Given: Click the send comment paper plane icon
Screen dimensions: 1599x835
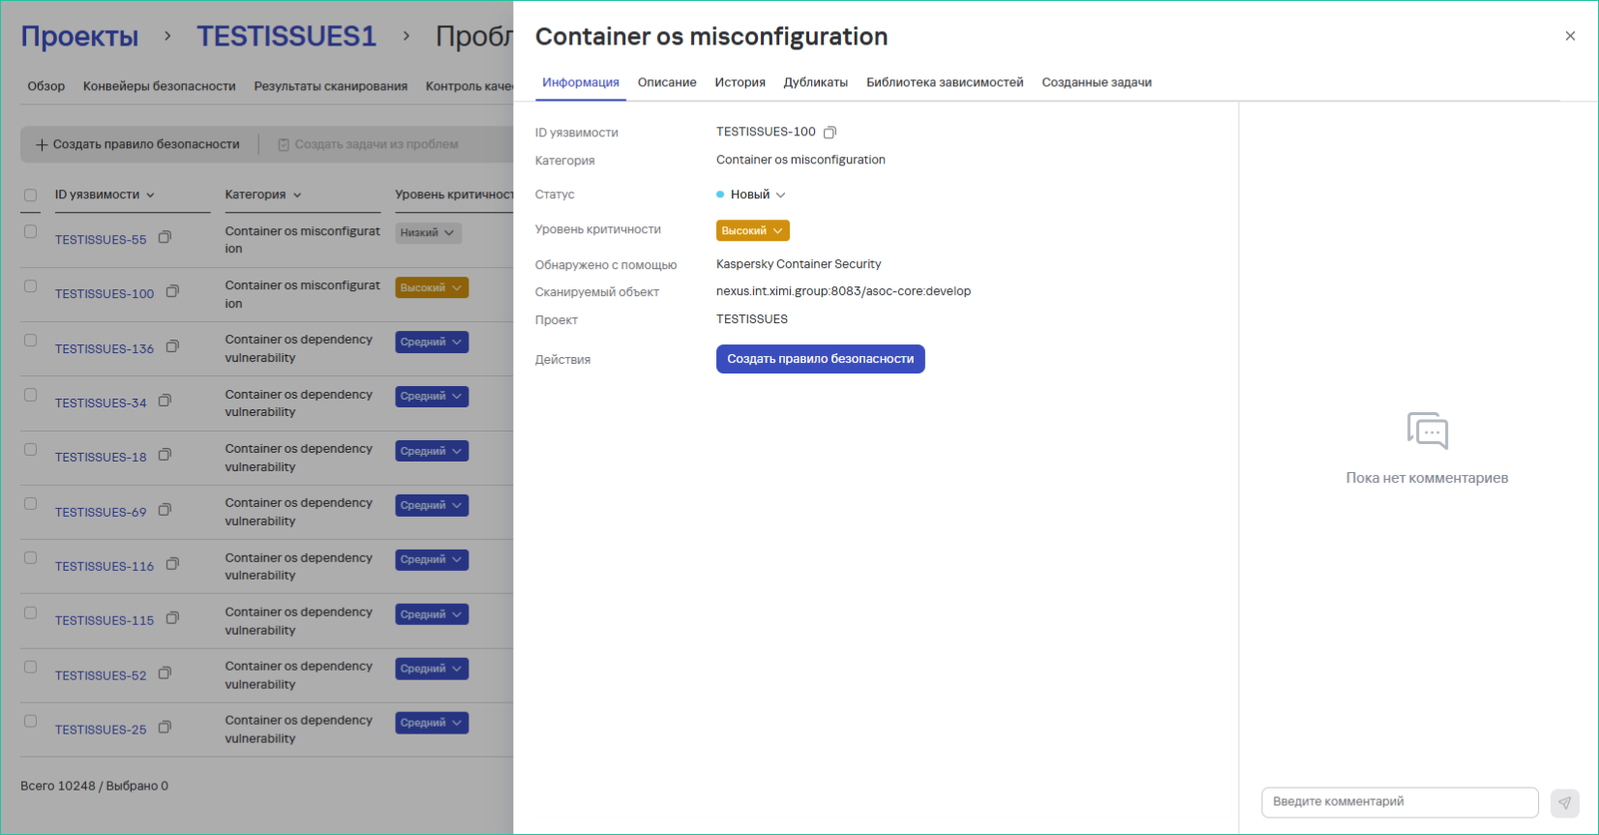Looking at the screenshot, I should click(x=1564, y=802).
